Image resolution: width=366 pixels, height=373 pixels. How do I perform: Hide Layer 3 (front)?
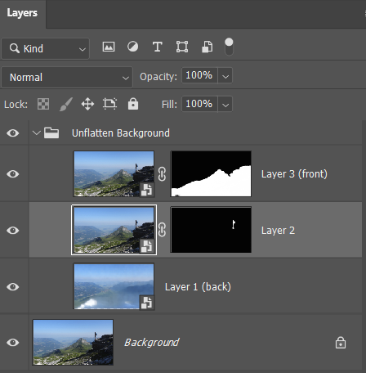click(x=13, y=174)
